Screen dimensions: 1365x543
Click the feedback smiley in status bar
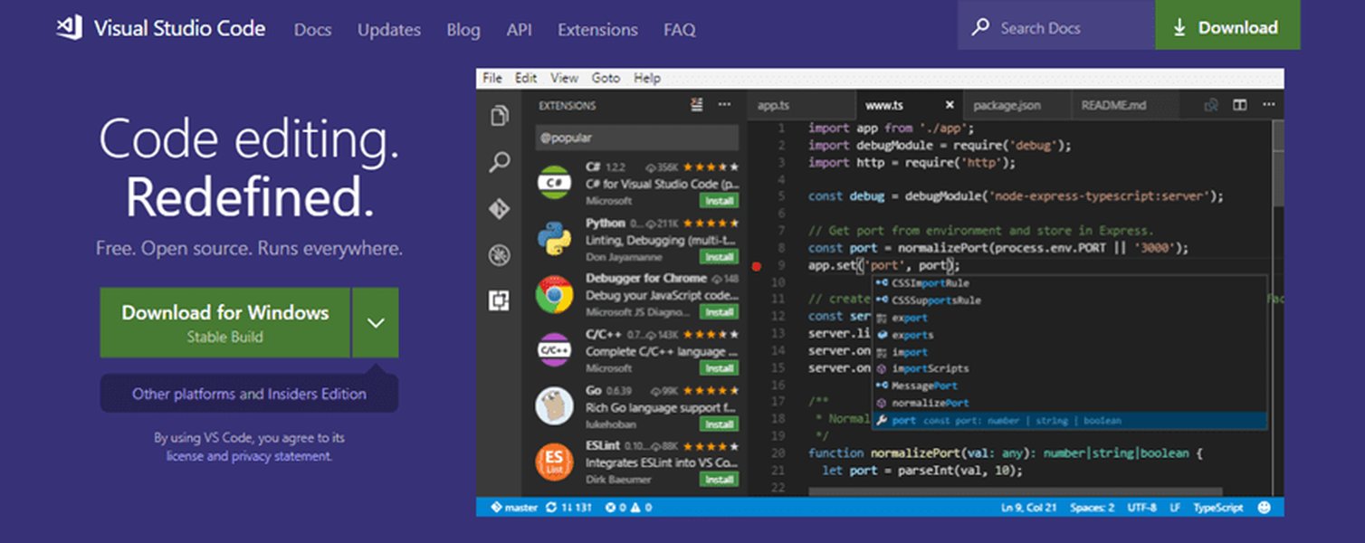[x=1265, y=508]
